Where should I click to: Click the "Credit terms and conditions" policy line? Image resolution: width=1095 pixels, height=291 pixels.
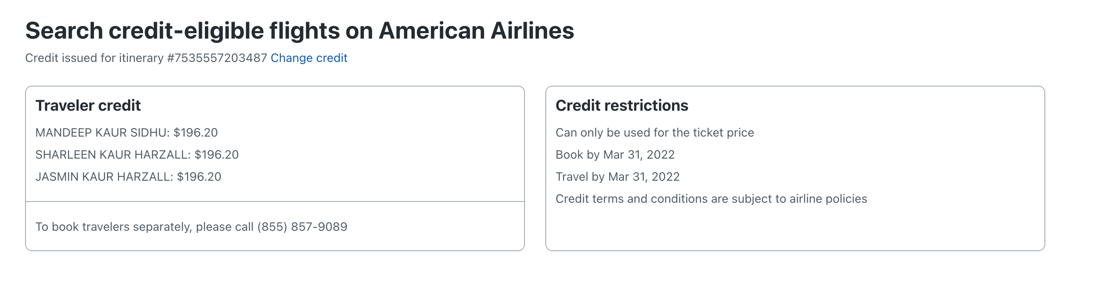(711, 199)
